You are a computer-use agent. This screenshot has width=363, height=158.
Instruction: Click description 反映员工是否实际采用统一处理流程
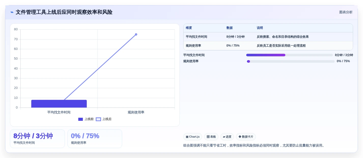coord(281,46)
